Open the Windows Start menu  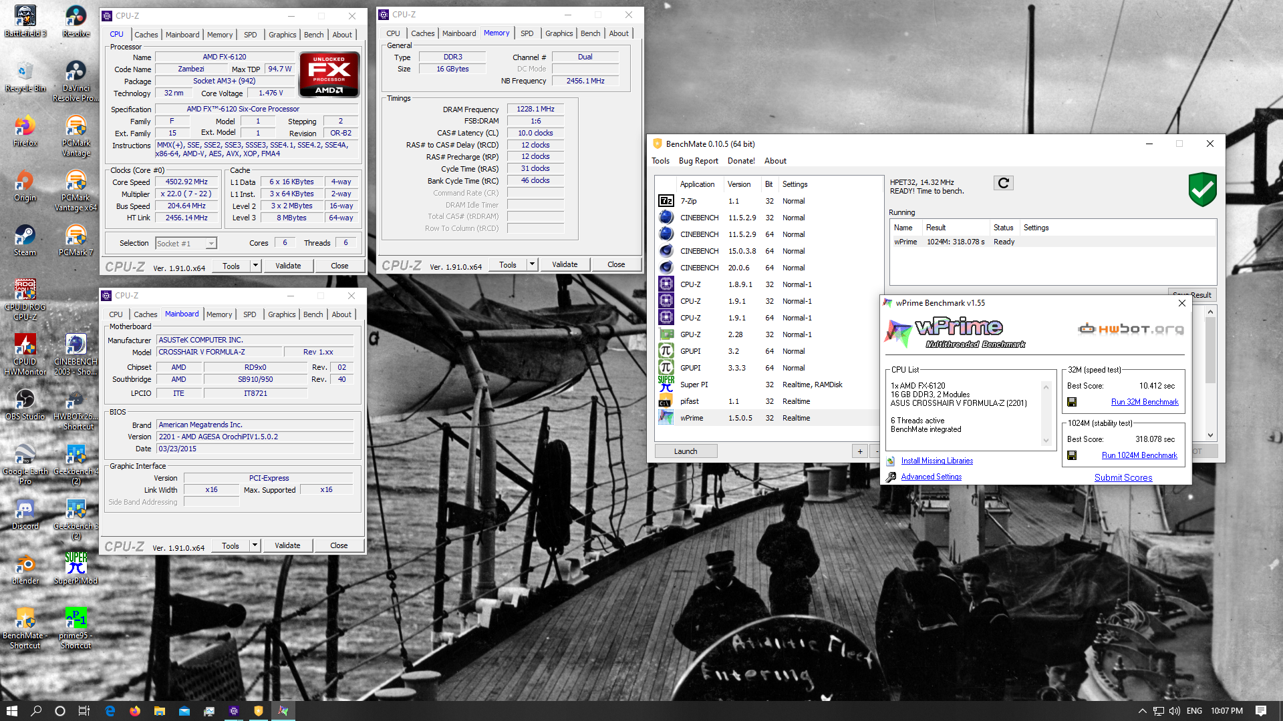12,711
